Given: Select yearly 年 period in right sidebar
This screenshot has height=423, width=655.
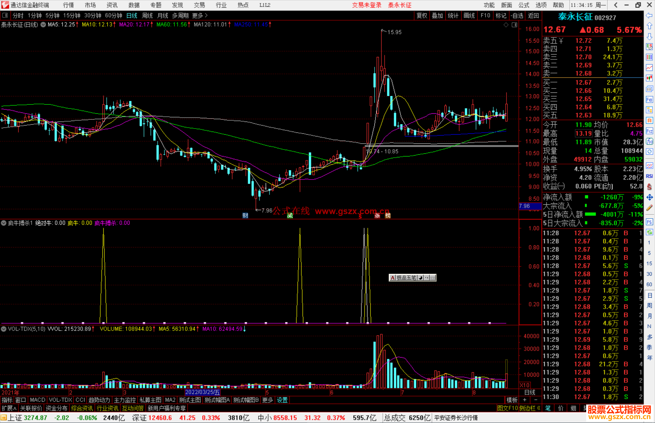Looking at the screenshot, I should pos(649,358).
